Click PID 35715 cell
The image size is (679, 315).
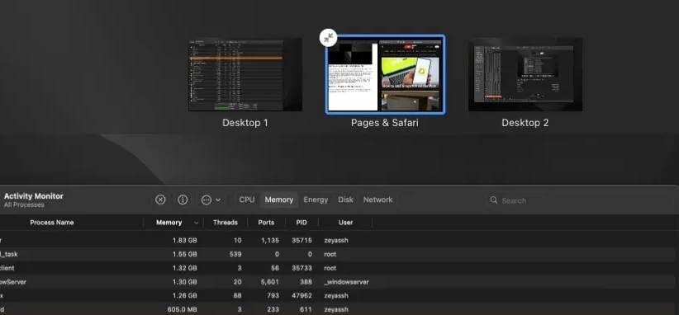pyautogui.click(x=302, y=240)
